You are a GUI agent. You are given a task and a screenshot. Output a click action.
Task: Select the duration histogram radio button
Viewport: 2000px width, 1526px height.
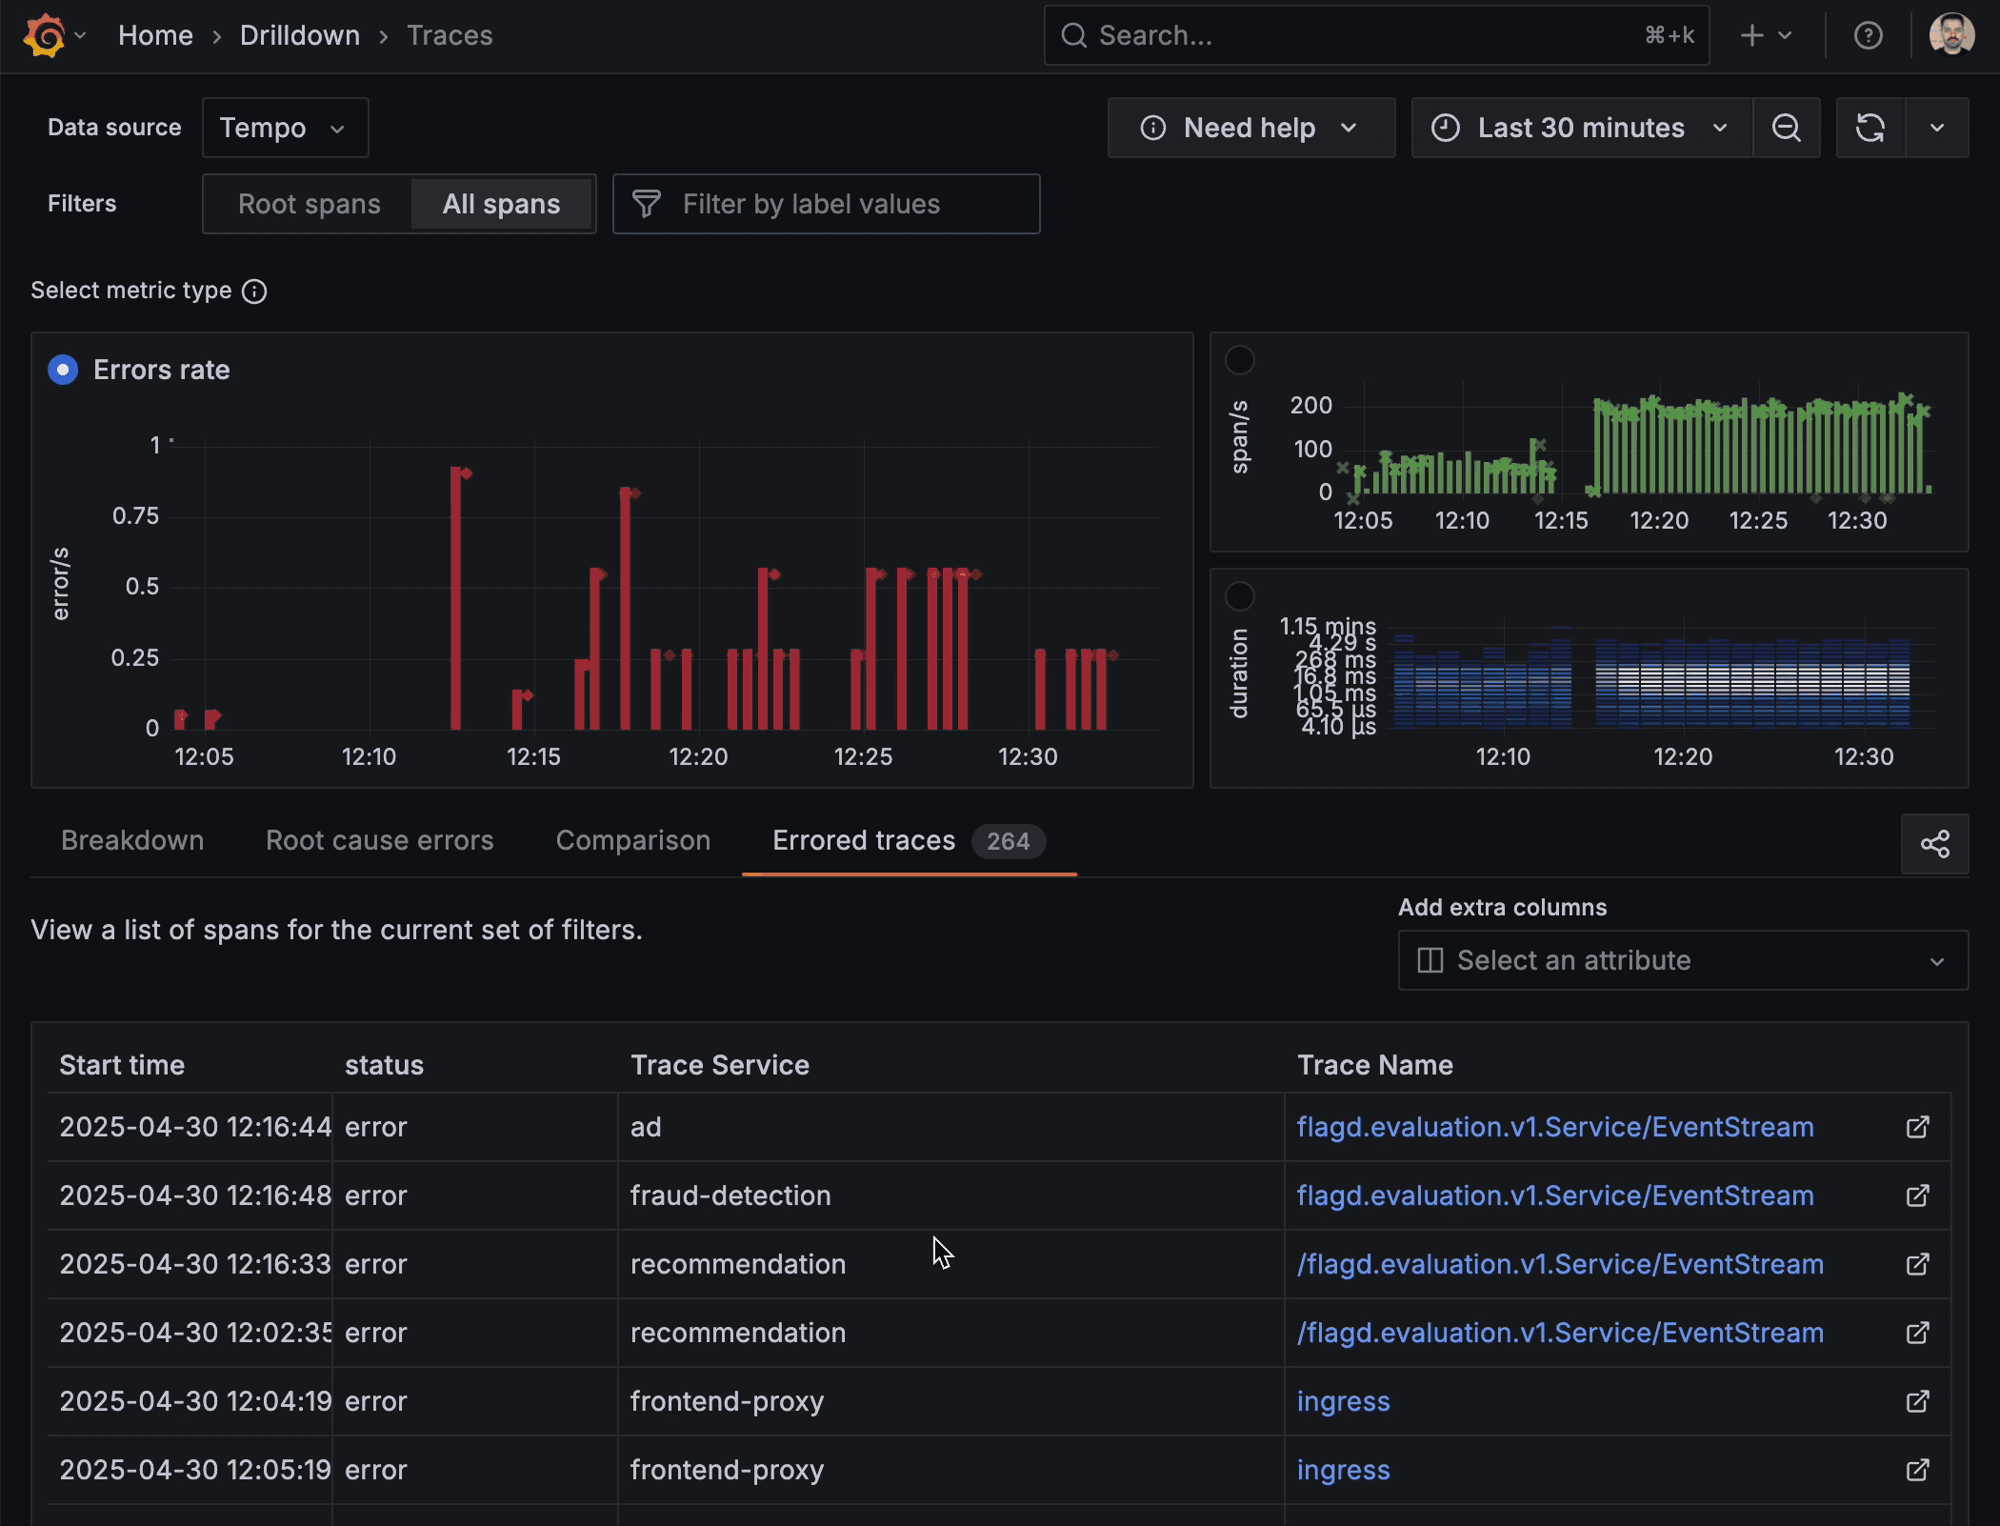coord(1239,597)
